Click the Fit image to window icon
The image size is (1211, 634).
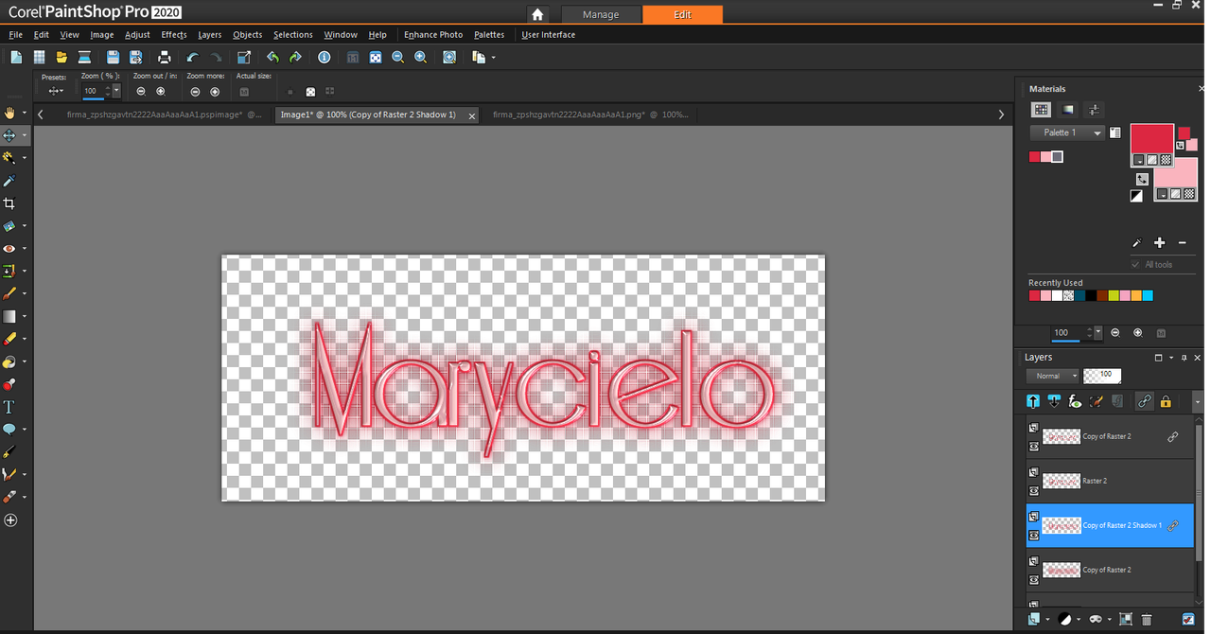376,58
